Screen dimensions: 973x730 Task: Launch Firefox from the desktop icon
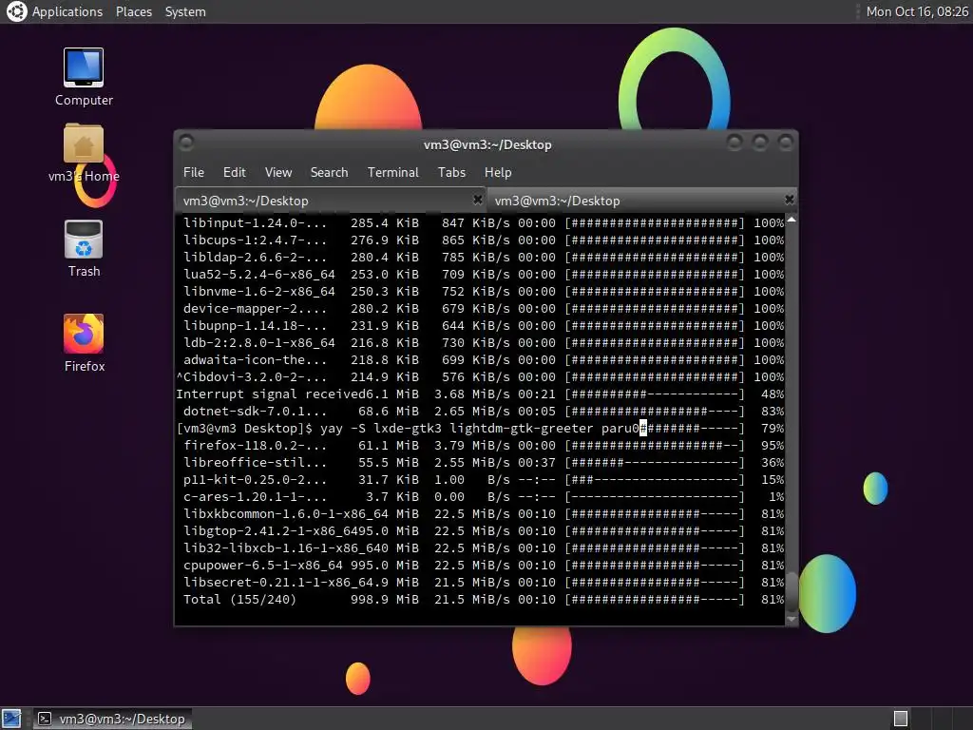tap(84, 334)
